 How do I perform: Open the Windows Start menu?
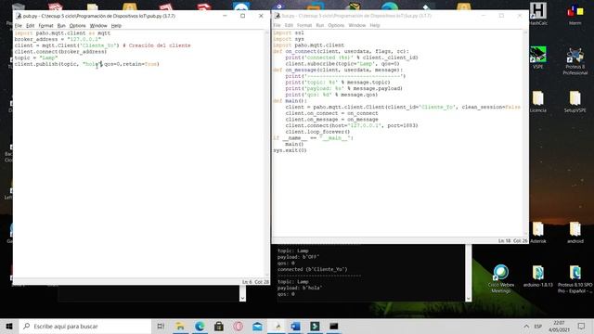click(x=9, y=326)
